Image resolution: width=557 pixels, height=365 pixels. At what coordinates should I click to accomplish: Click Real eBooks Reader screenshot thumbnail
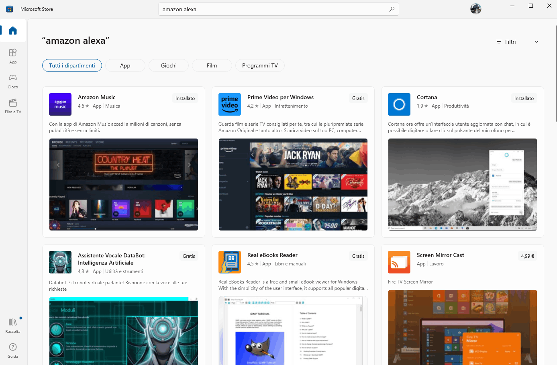coord(293,330)
